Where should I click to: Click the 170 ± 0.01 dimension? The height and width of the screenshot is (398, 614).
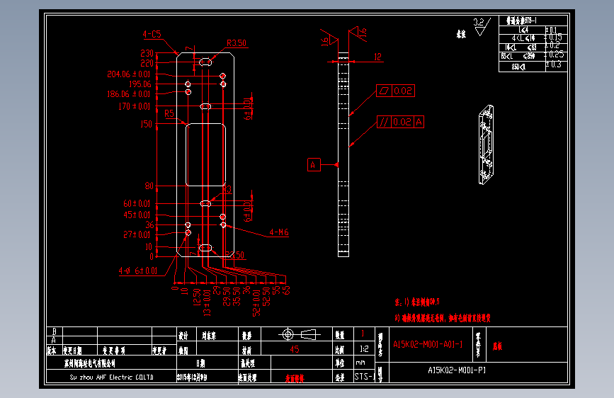pos(135,106)
